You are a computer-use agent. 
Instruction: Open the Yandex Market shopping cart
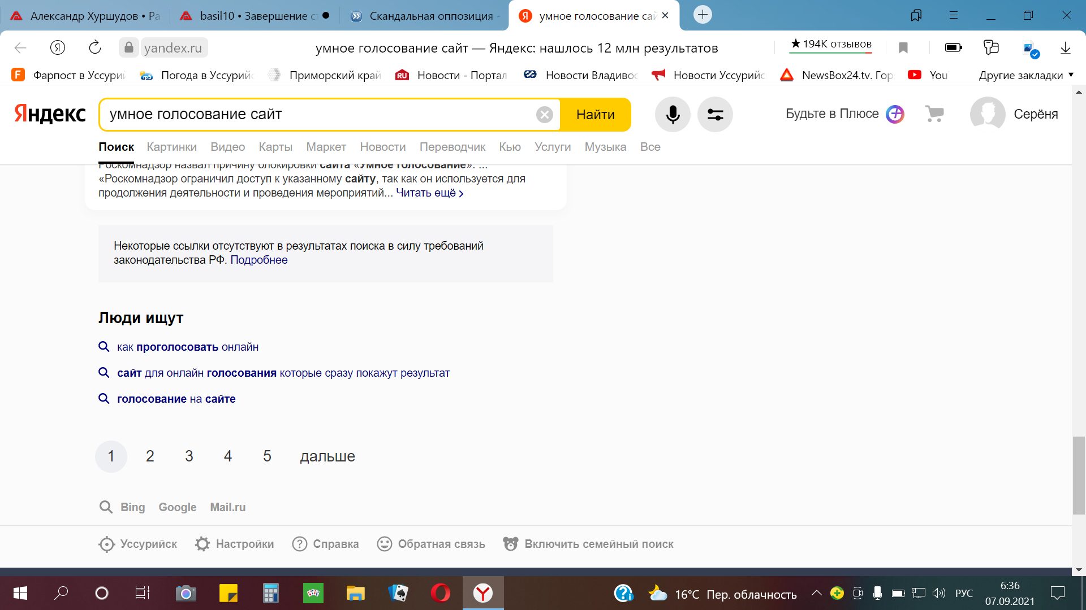[x=934, y=114]
